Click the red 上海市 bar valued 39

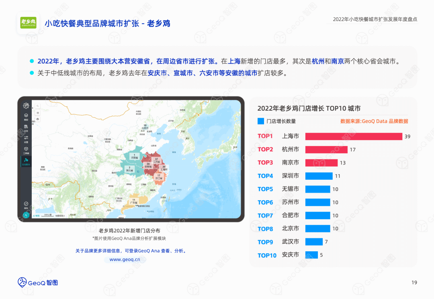point(354,136)
